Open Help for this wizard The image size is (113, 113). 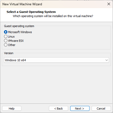tap(12, 109)
